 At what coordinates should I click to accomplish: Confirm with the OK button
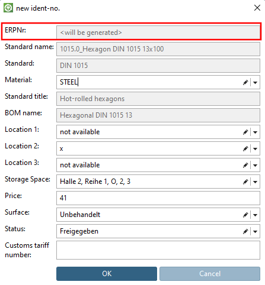click(x=107, y=274)
